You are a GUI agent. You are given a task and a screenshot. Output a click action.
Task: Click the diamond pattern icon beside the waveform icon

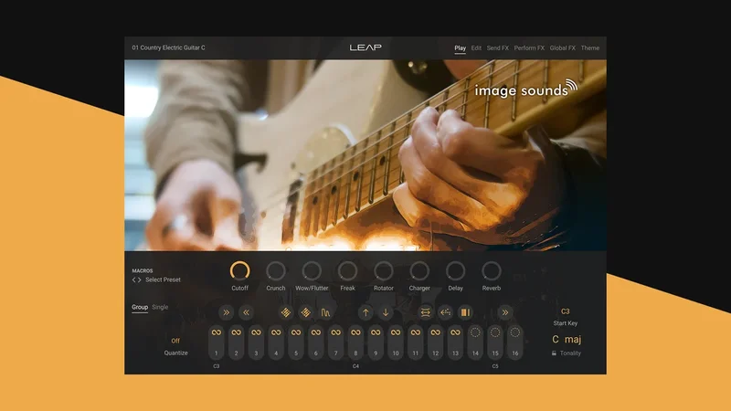(x=306, y=312)
